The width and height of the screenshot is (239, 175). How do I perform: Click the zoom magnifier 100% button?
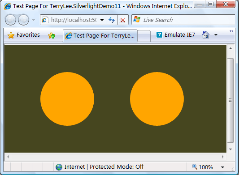point(202,167)
